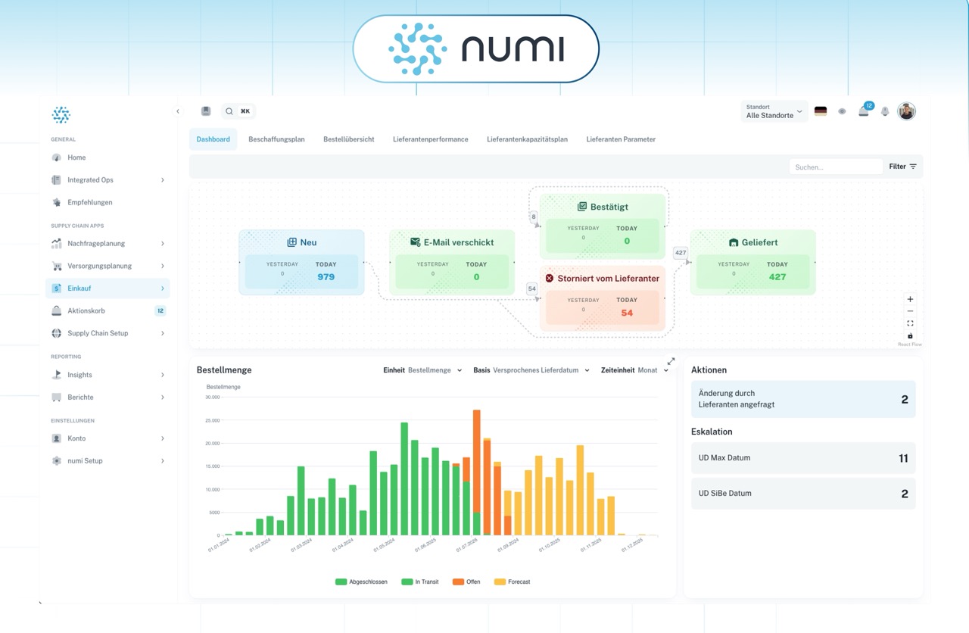Expand Supply Chain Setup chevron

pos(163,333)
